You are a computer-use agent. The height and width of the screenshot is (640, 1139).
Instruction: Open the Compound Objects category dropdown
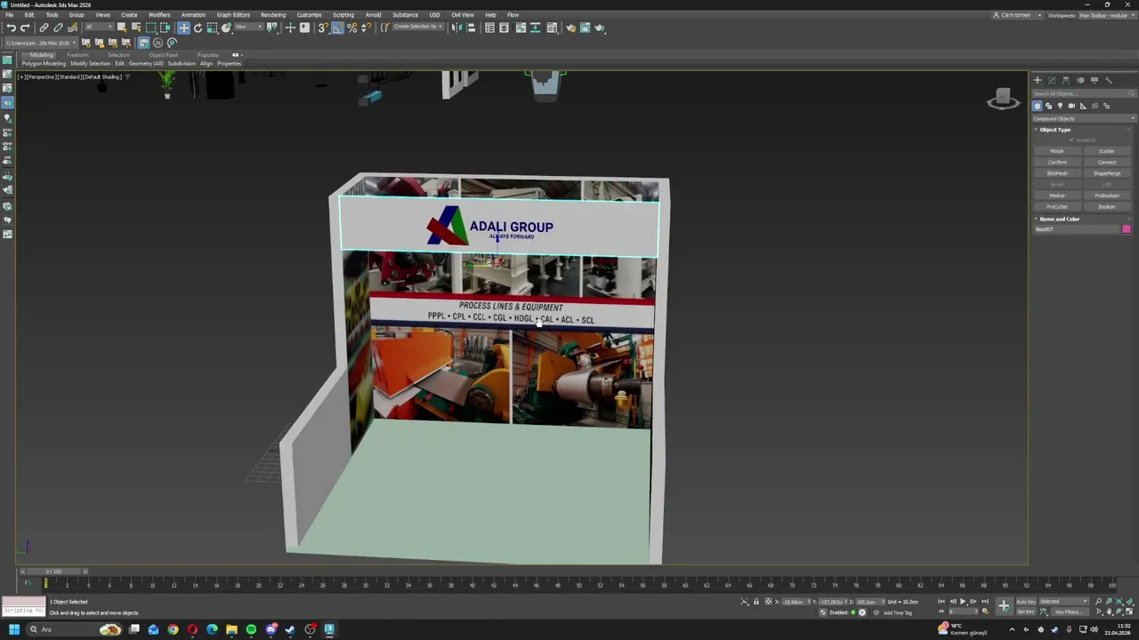[x=1084, y=118]
